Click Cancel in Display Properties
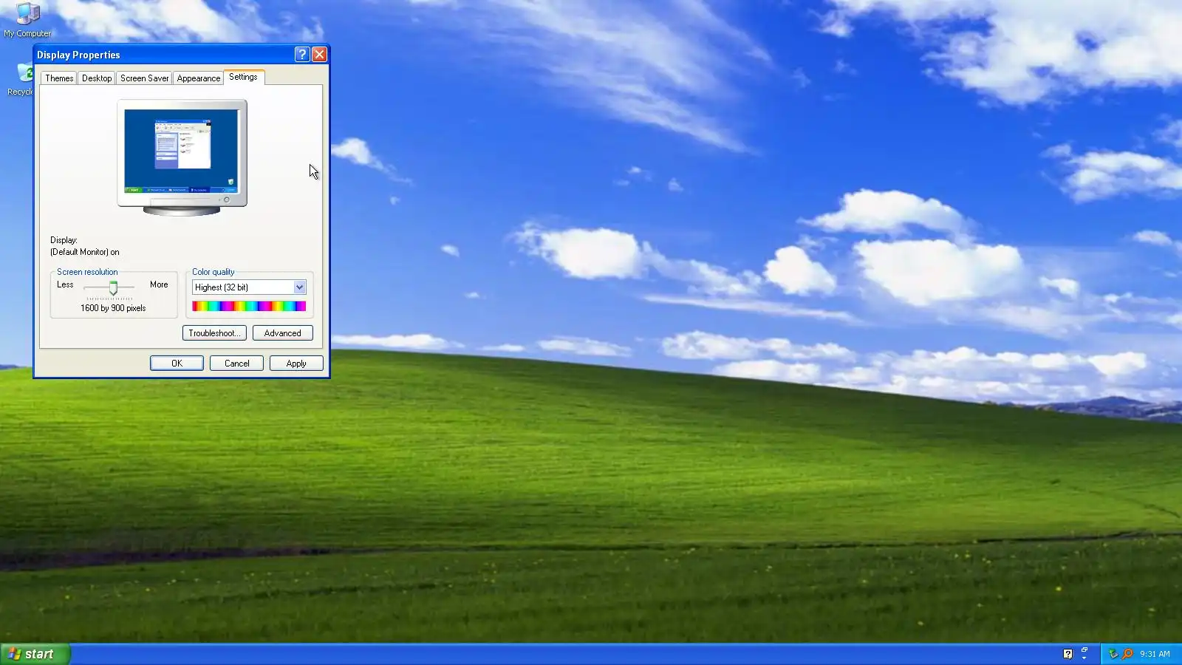 236,364
